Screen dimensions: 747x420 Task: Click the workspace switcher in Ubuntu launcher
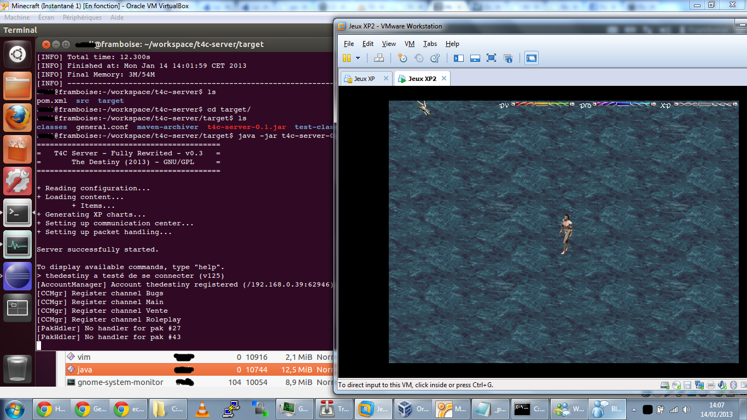(x=17, y=308)
